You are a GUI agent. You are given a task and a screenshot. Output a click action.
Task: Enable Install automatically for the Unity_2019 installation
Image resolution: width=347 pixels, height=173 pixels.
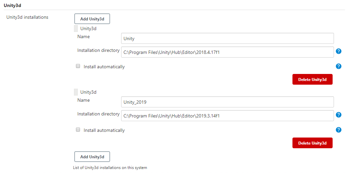(78, 129)
